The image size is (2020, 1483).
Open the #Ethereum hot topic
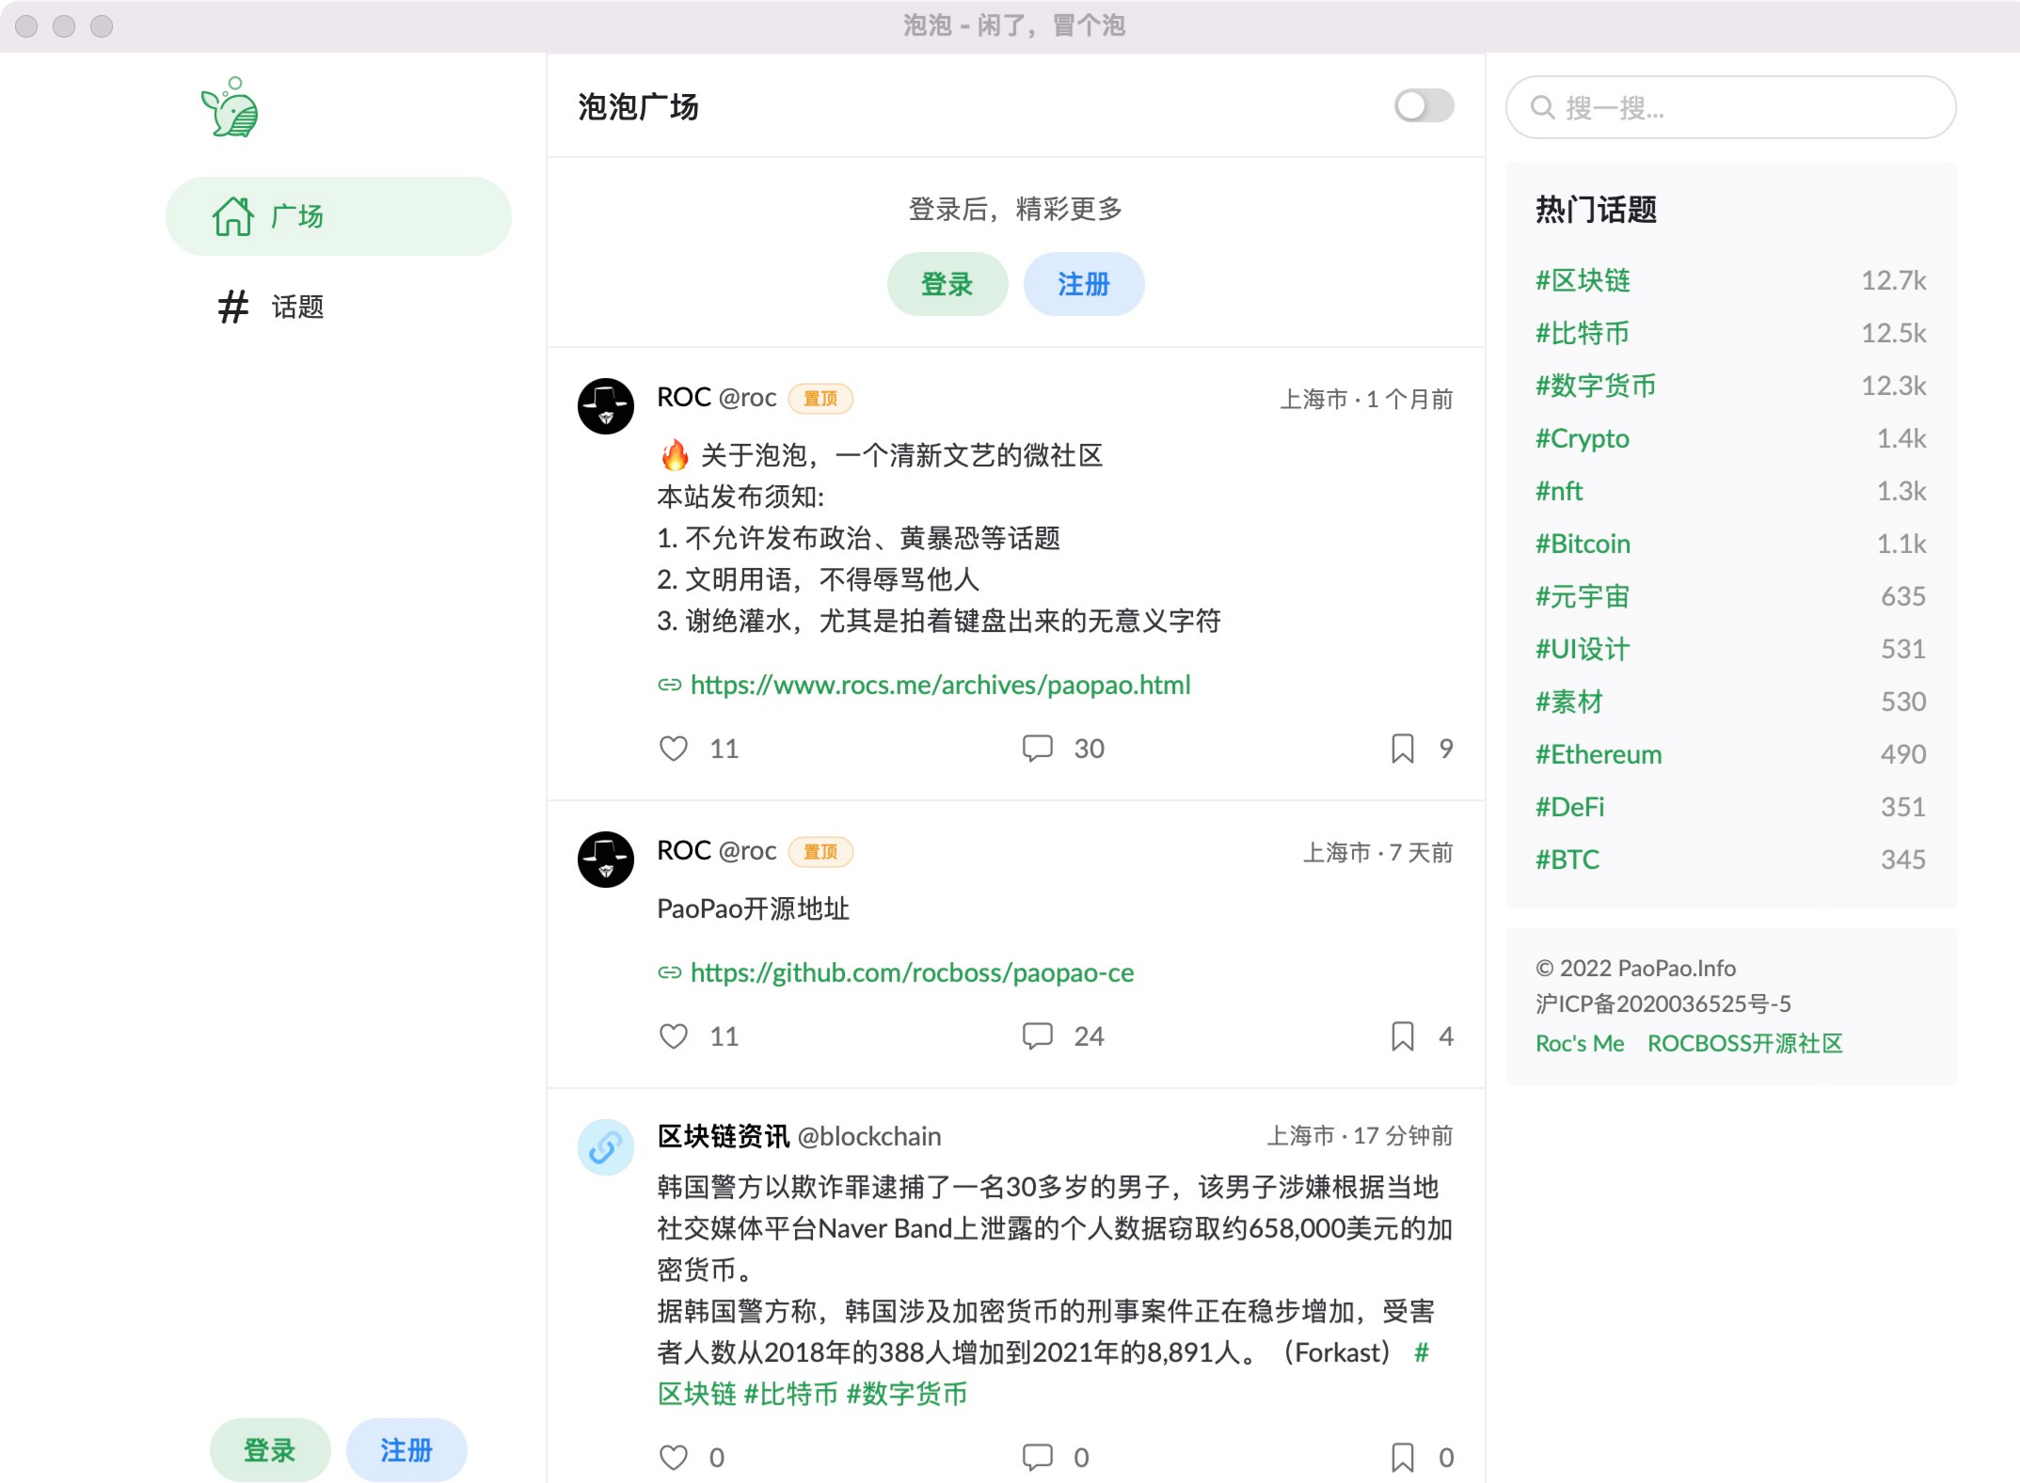[1598, 753]
